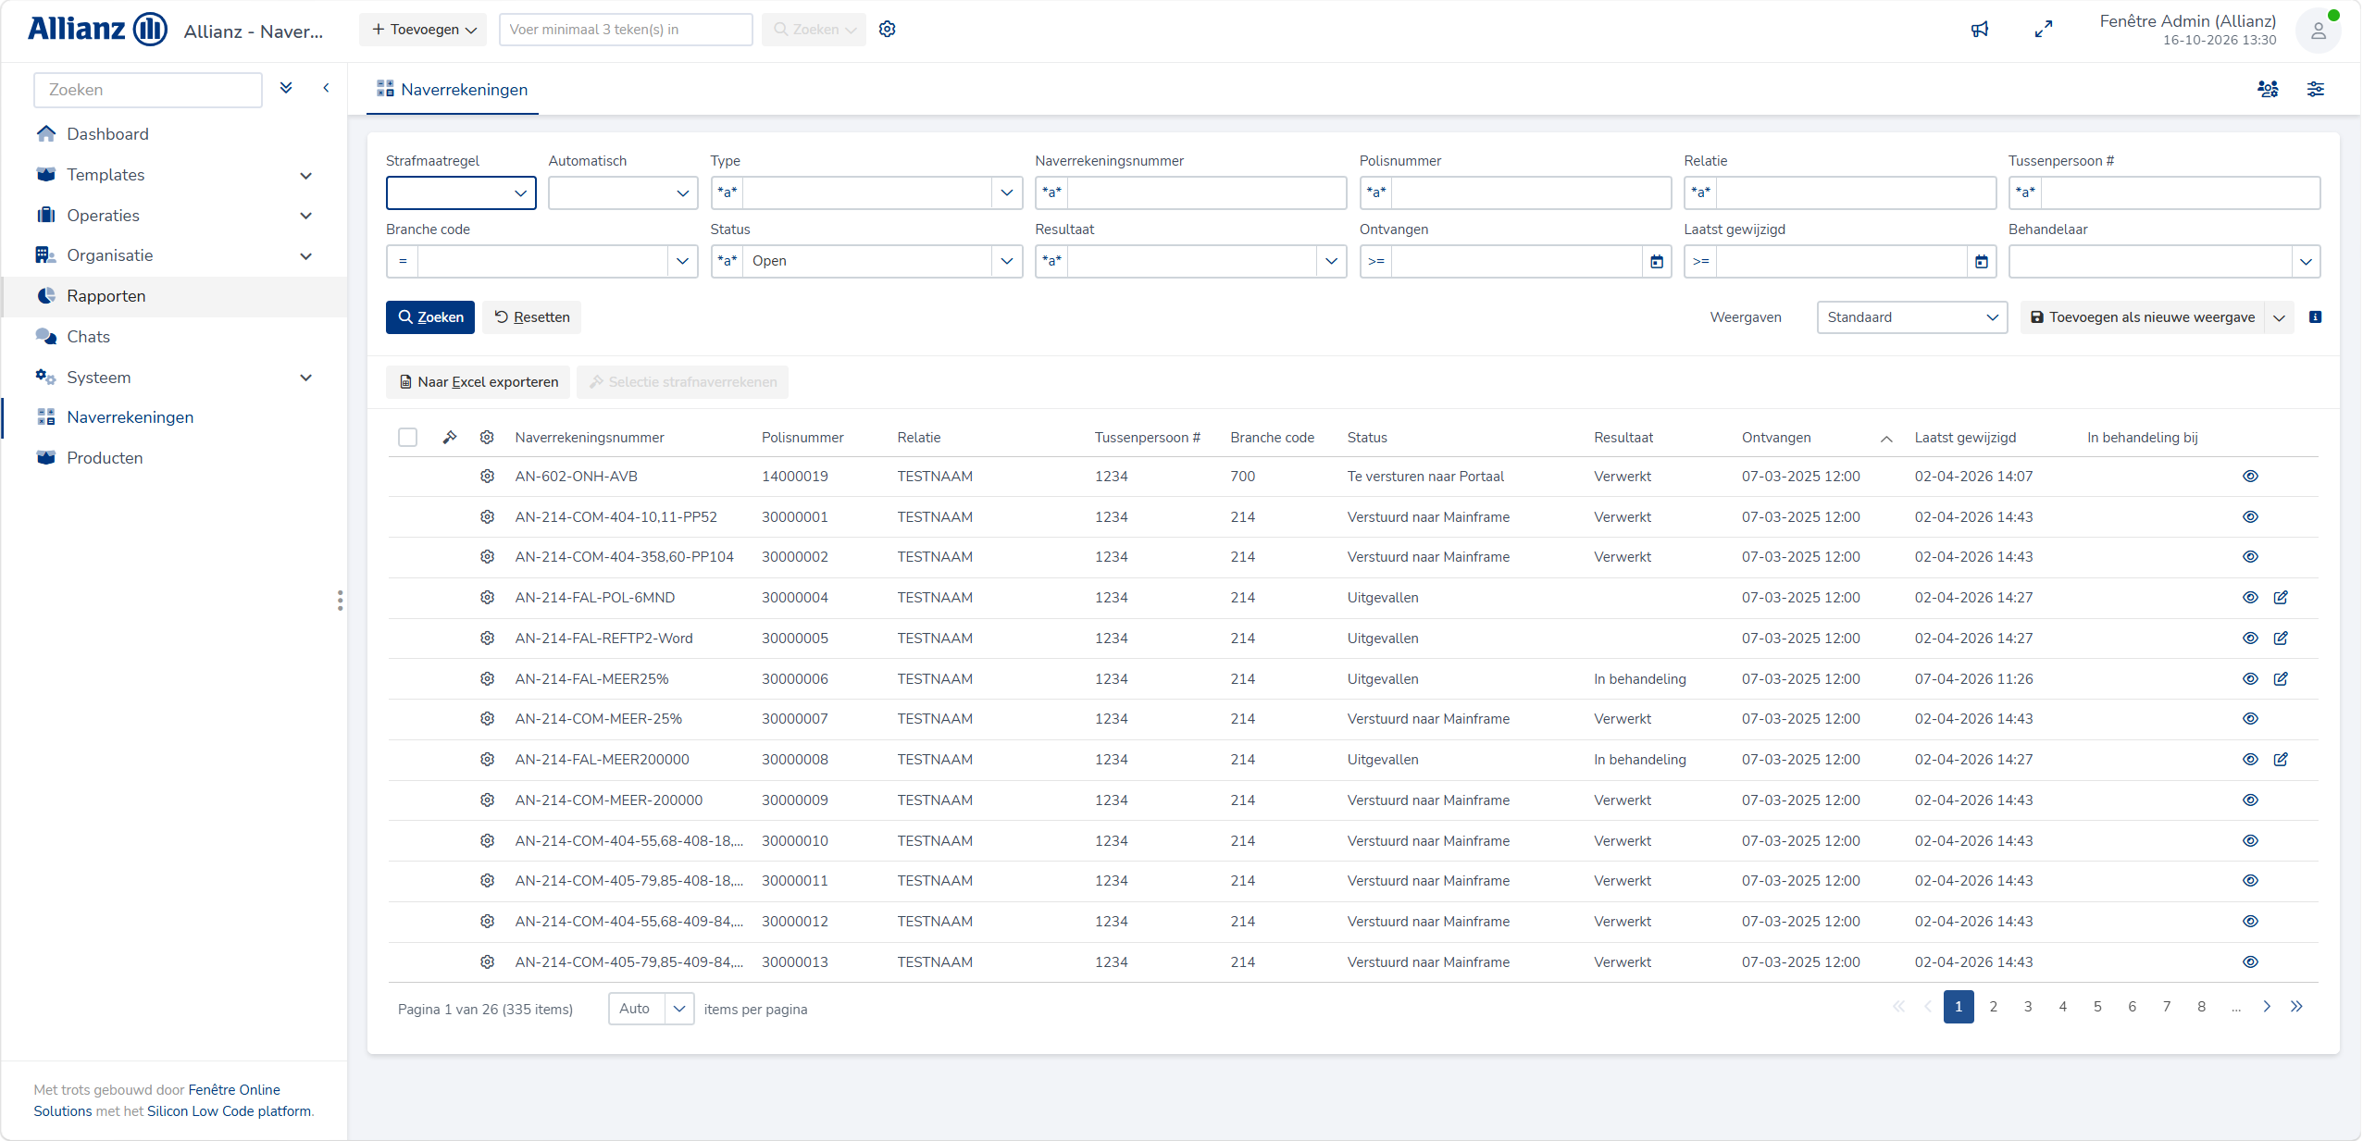This screenshot has width=2363, height=1141.
Task: Expand all sidebar items with double chevron
Action: (x=286, y=88)
